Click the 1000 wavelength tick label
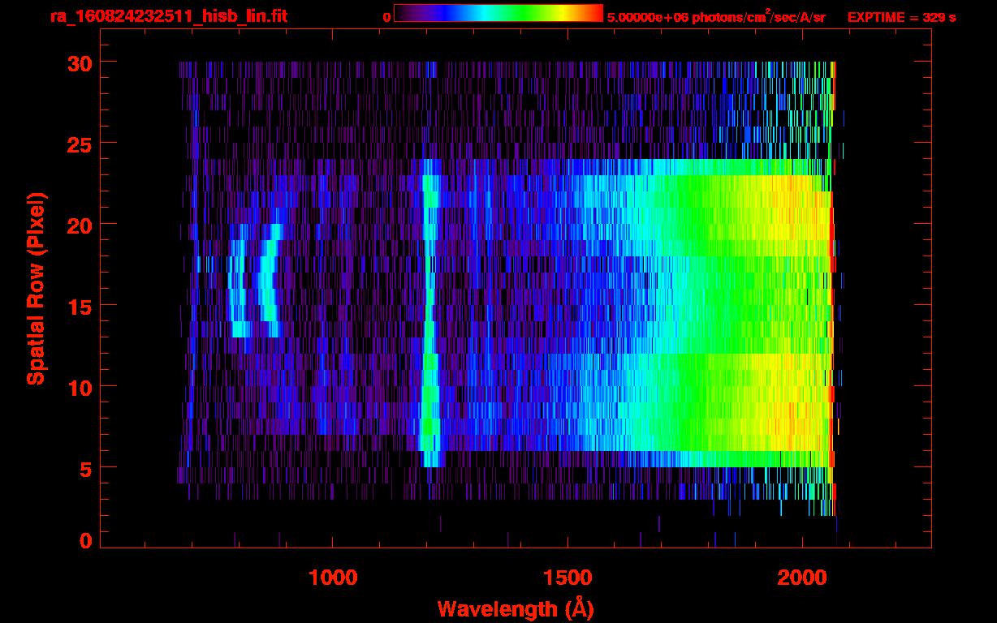Image resolution: width=997 pixels, height=623 pixels. coord(333,578)
